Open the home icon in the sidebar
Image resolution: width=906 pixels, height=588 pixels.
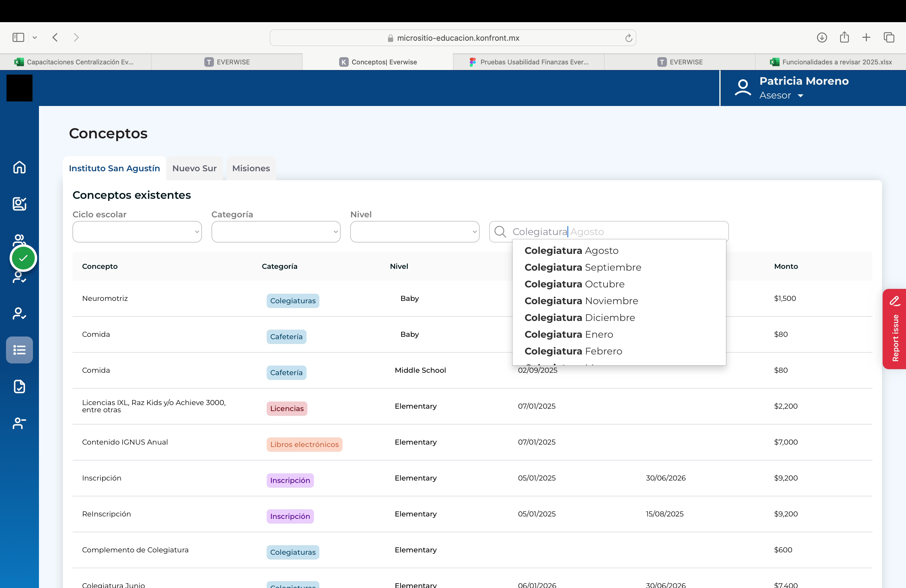tap(19, 167)
